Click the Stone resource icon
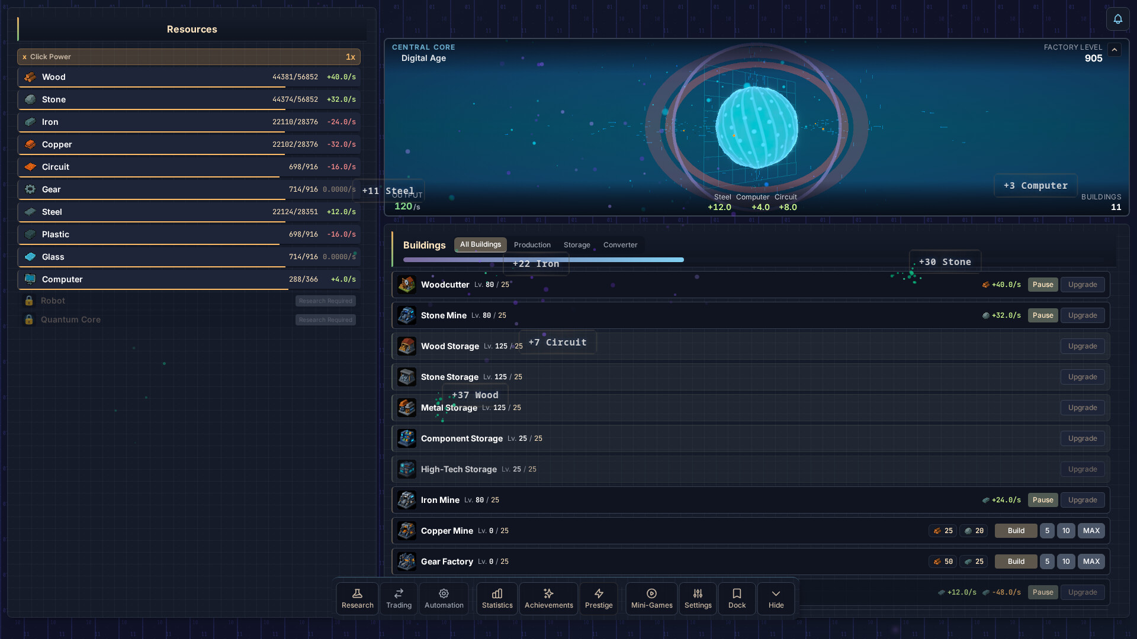 tap(30, 99)
